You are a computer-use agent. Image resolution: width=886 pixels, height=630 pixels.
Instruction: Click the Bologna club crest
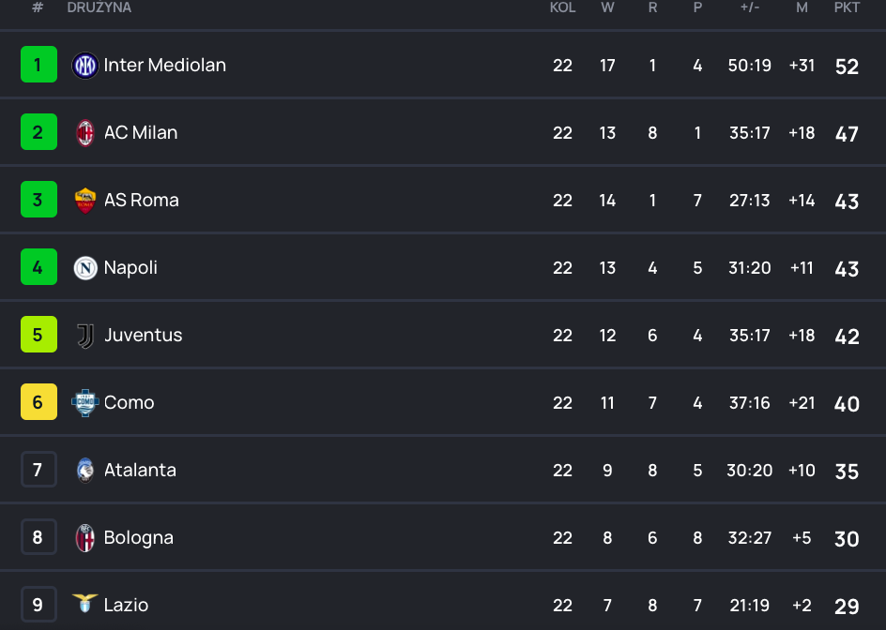pyautogui.click(x=85, y=538)
